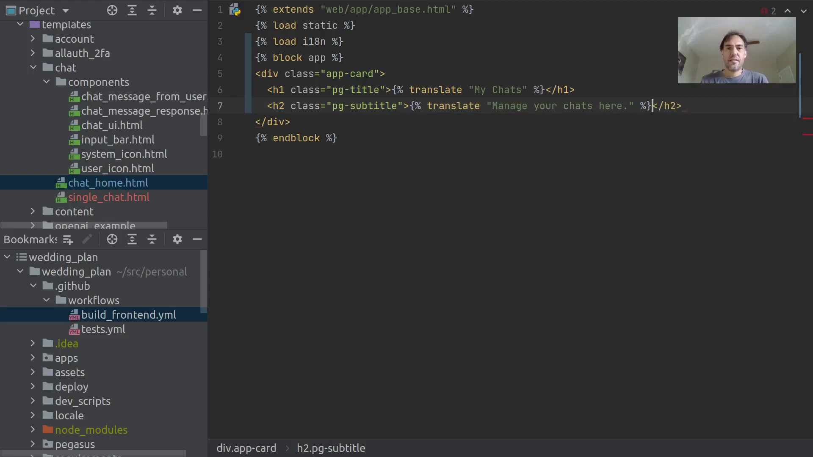813x457 pixels.
Task: Select single_chat.html in project tree
Action: (x=108, y=198)
